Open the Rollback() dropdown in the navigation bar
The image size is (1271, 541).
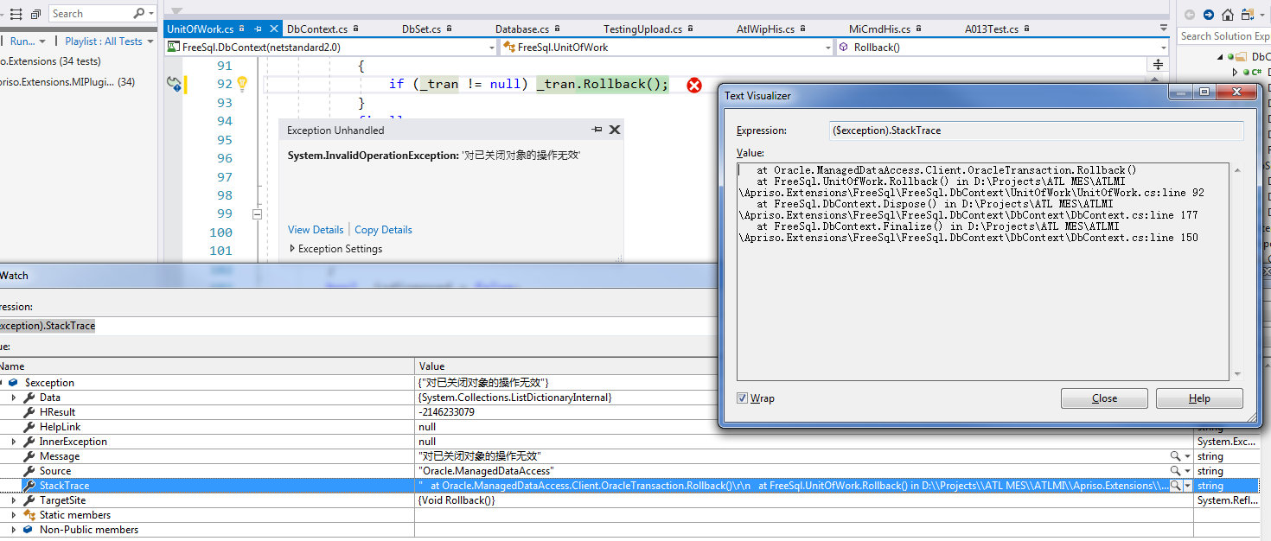pos(1163,47)
